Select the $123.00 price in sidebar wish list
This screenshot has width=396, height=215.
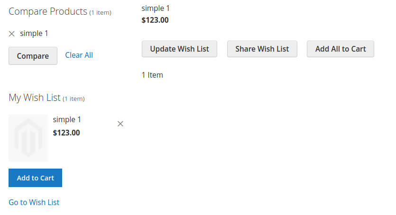tap(66, 133)
